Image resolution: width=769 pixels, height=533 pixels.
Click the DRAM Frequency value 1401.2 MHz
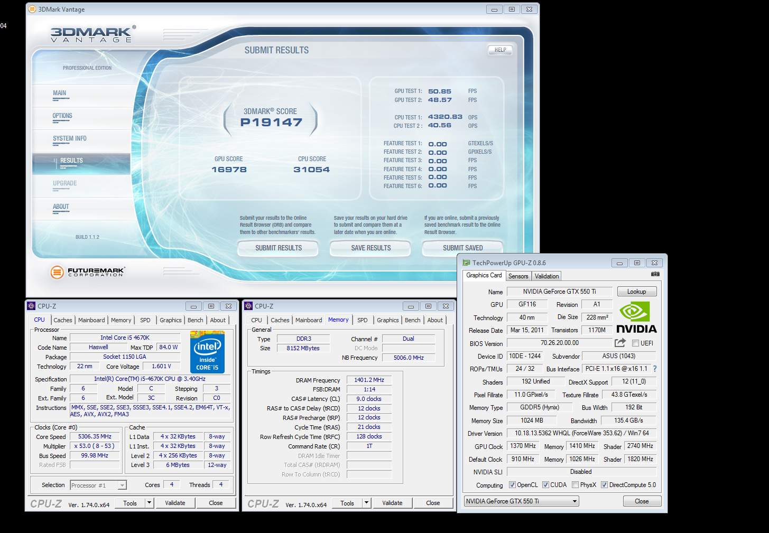[369, 380]
